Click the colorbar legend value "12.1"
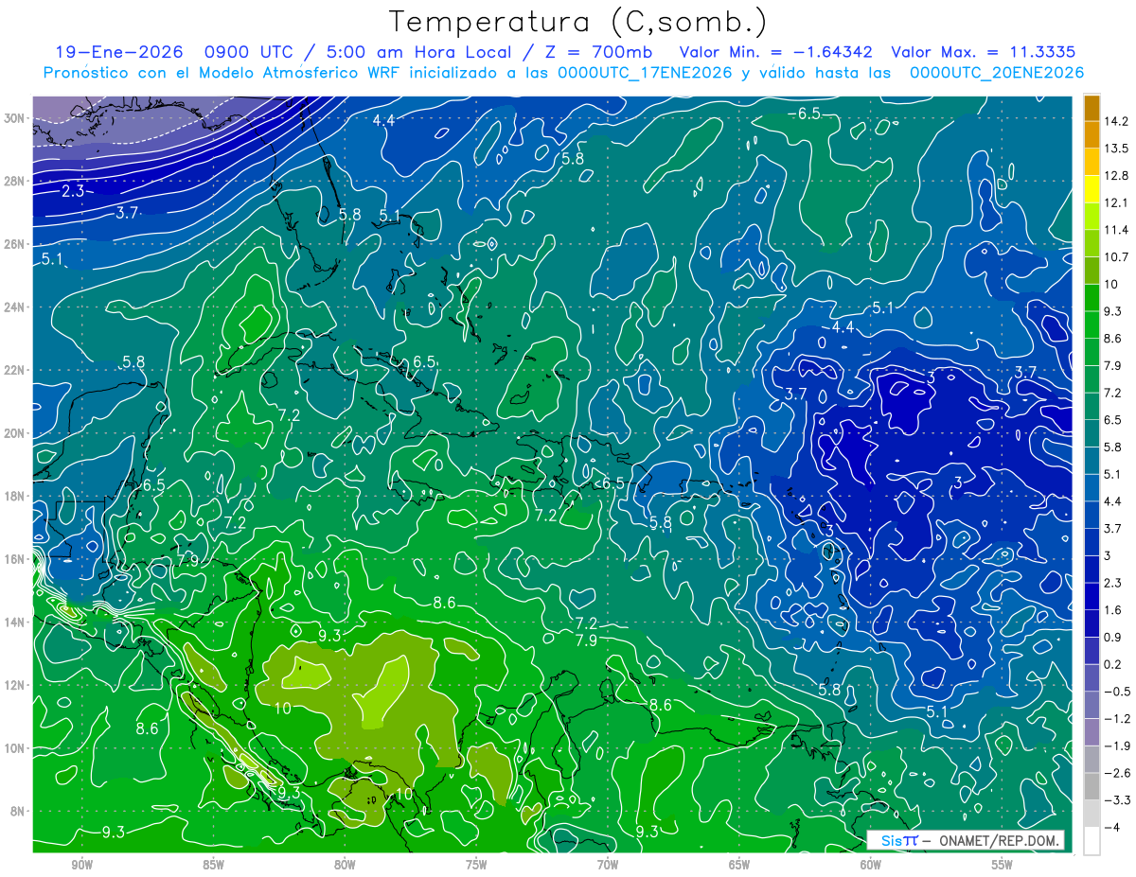1136x877 pixels. pos(1116,203)
